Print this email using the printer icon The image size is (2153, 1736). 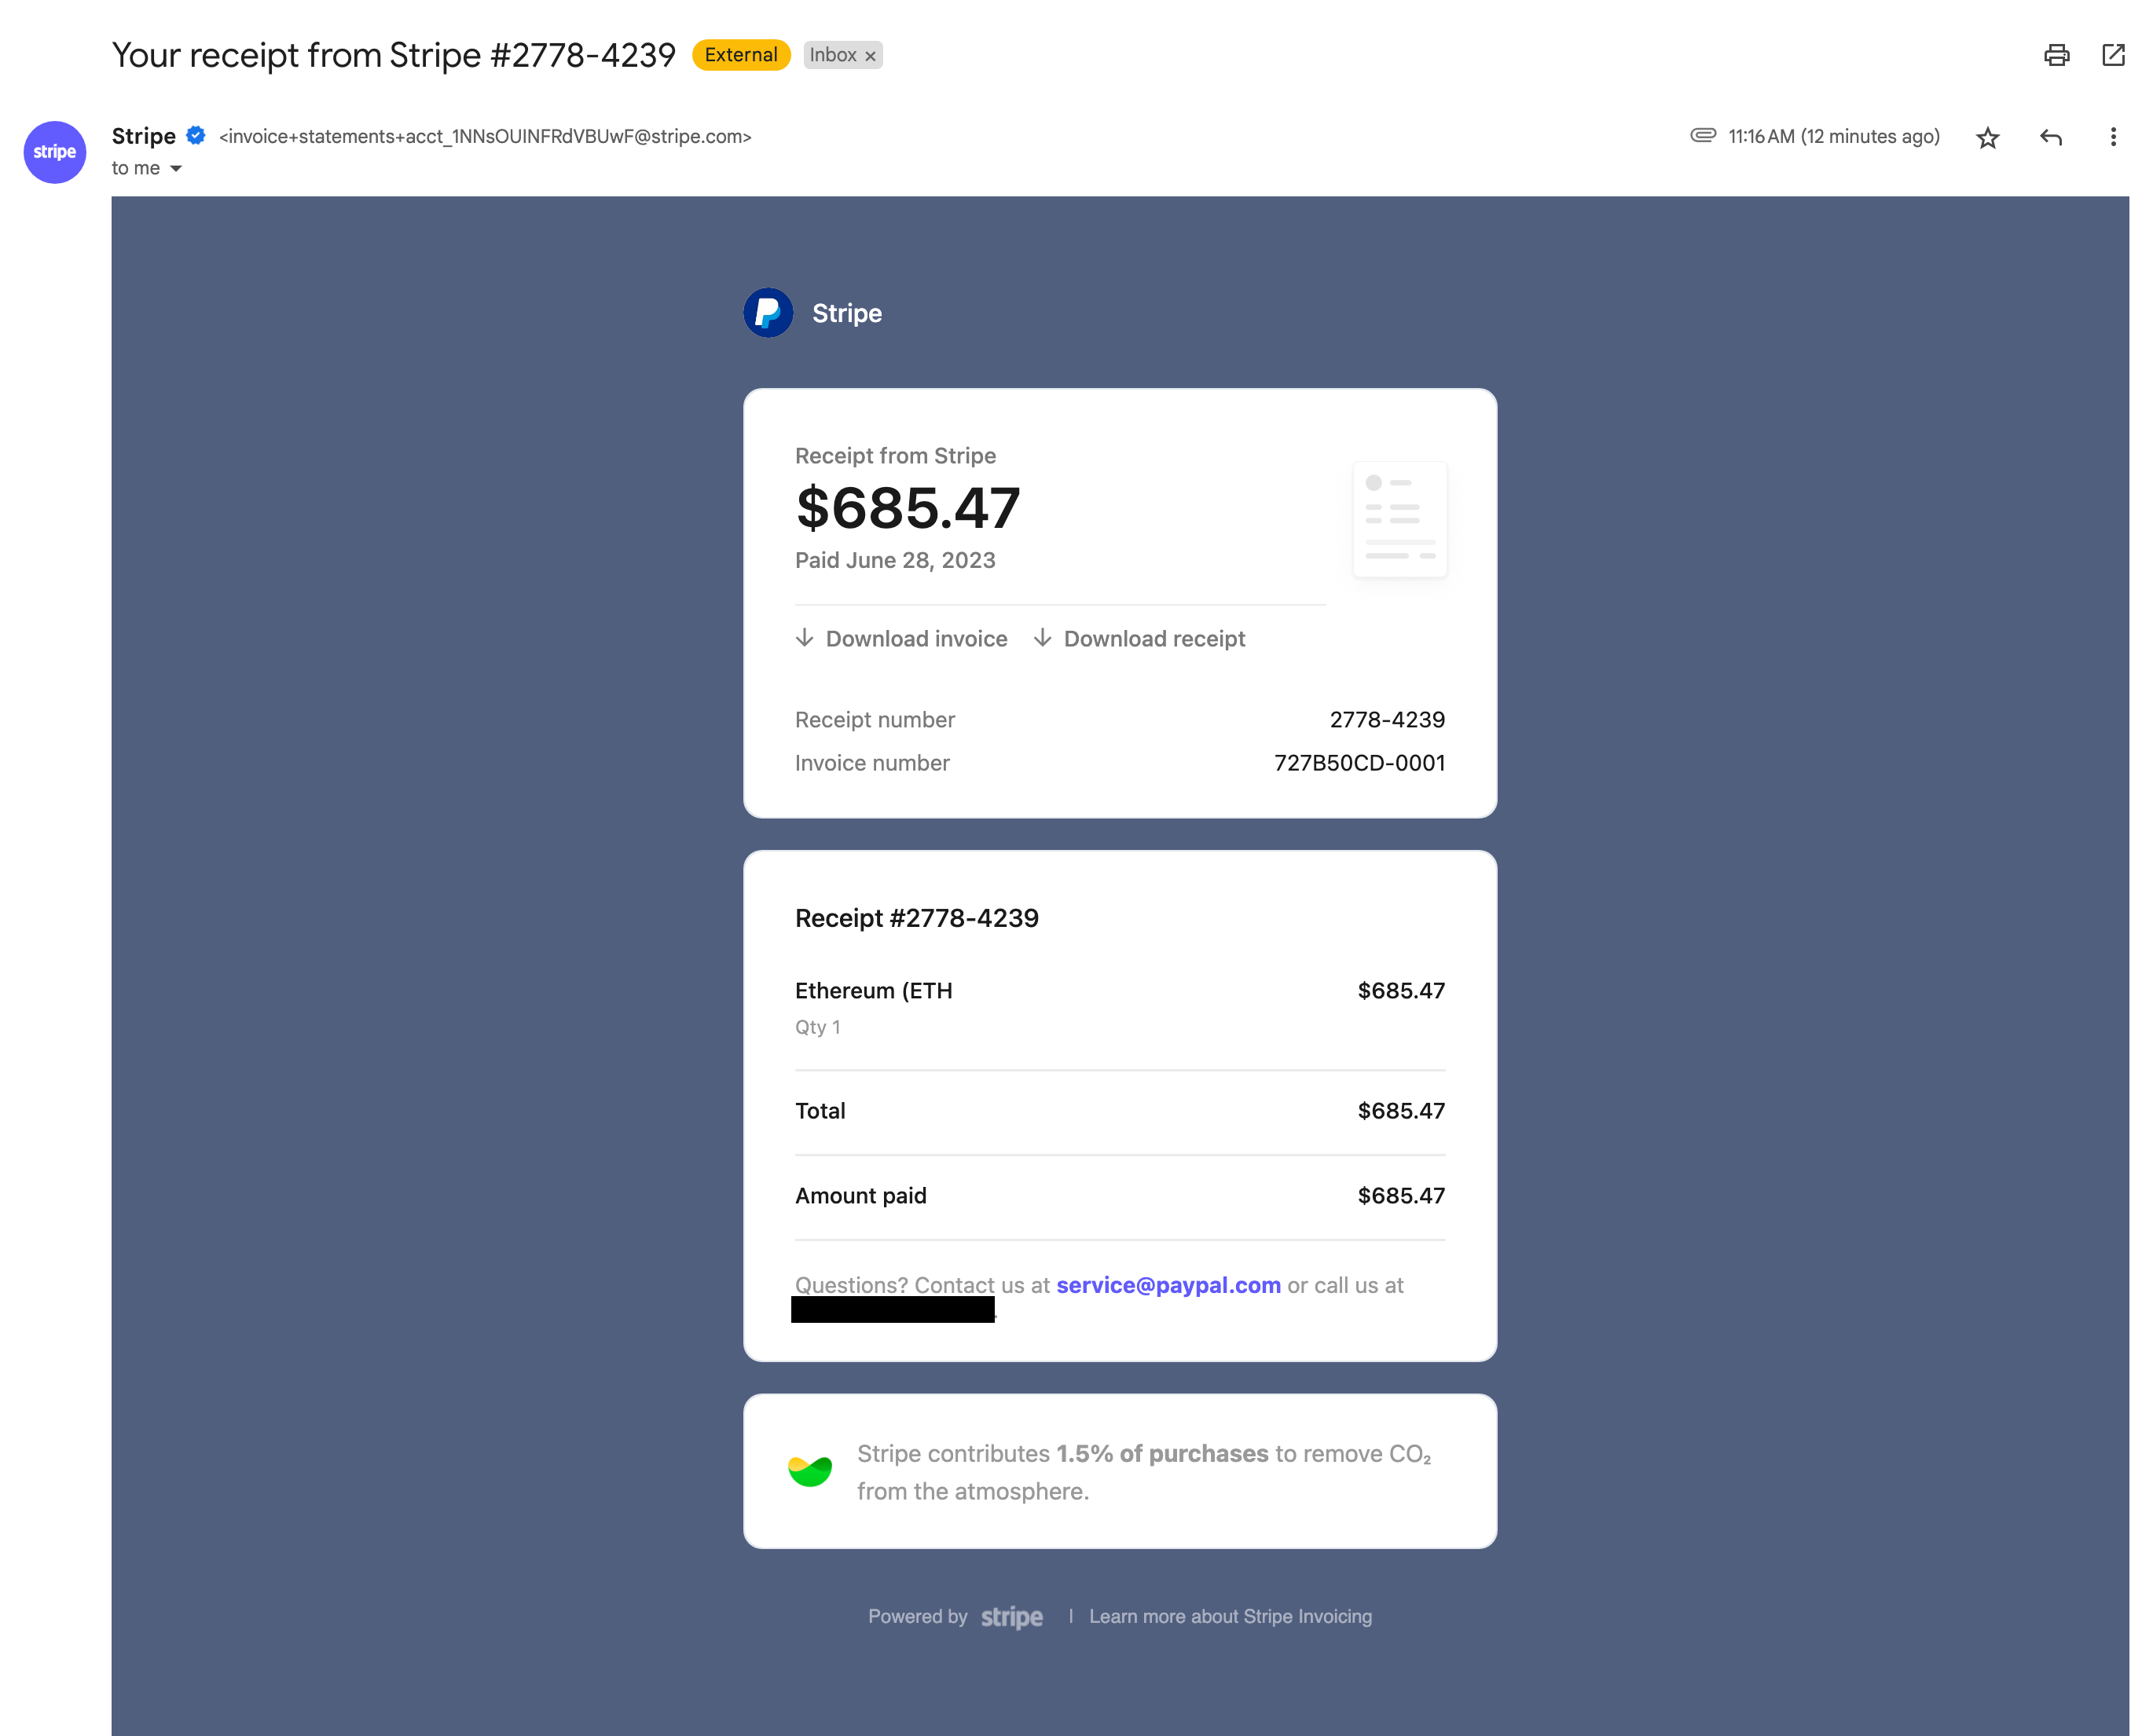point(2056,55)
